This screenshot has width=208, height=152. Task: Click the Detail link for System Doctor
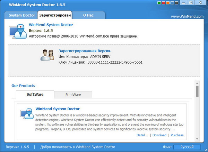(142, 135)
